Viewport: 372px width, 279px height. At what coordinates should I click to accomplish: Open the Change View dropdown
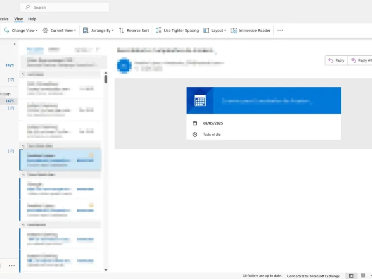pyautogui.click(x=21, y=30)
